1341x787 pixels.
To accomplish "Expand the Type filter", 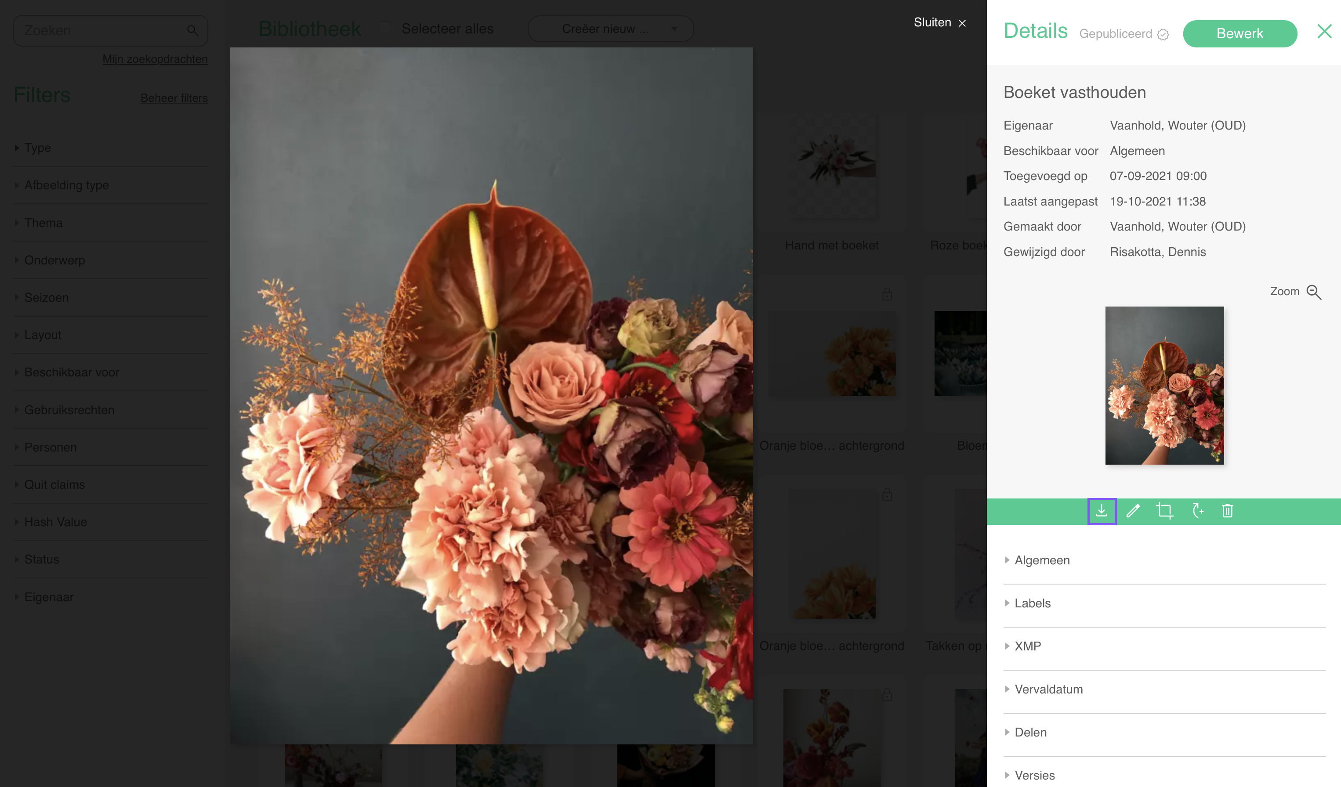I will point(111,148).
